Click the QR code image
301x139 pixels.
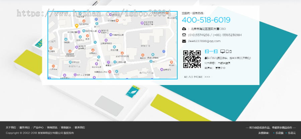tap(192, 59)
